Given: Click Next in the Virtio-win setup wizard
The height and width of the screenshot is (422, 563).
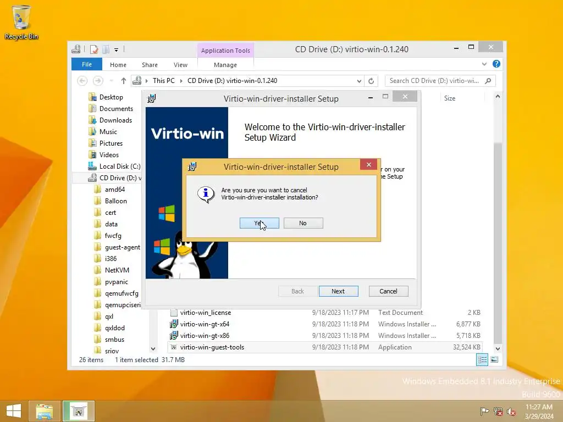Looking at the screenshot, I should pyautogui.click(x=338, y=291).
